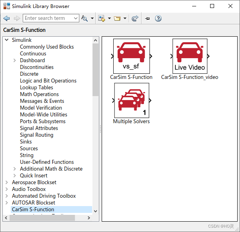Click the new model icon in toolbar
Image resolution: width=240 pixels, height=232 pixels.
coord(102,18)
